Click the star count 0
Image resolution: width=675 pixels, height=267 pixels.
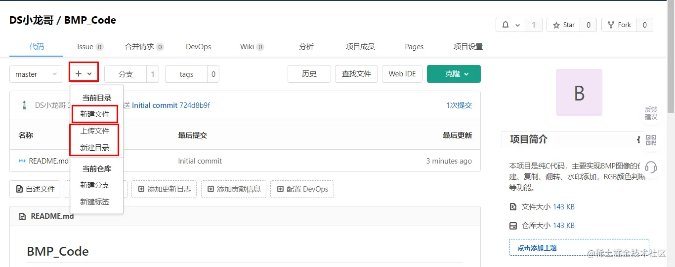[588, 25]
